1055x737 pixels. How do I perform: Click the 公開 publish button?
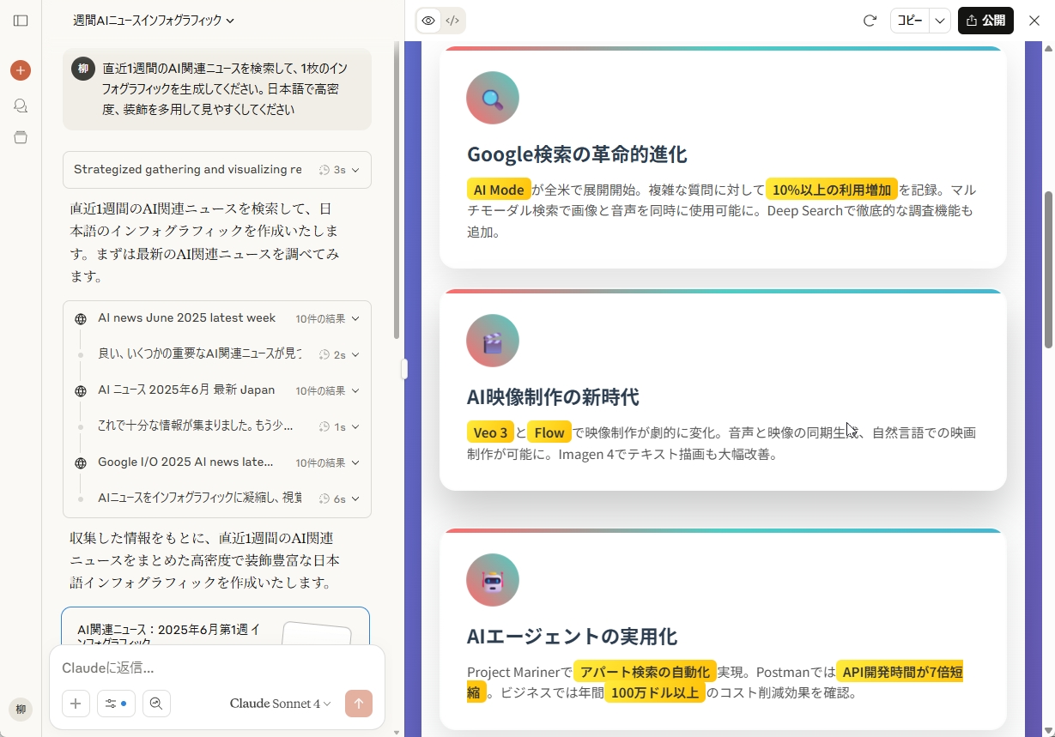click(x=985, y=21)
